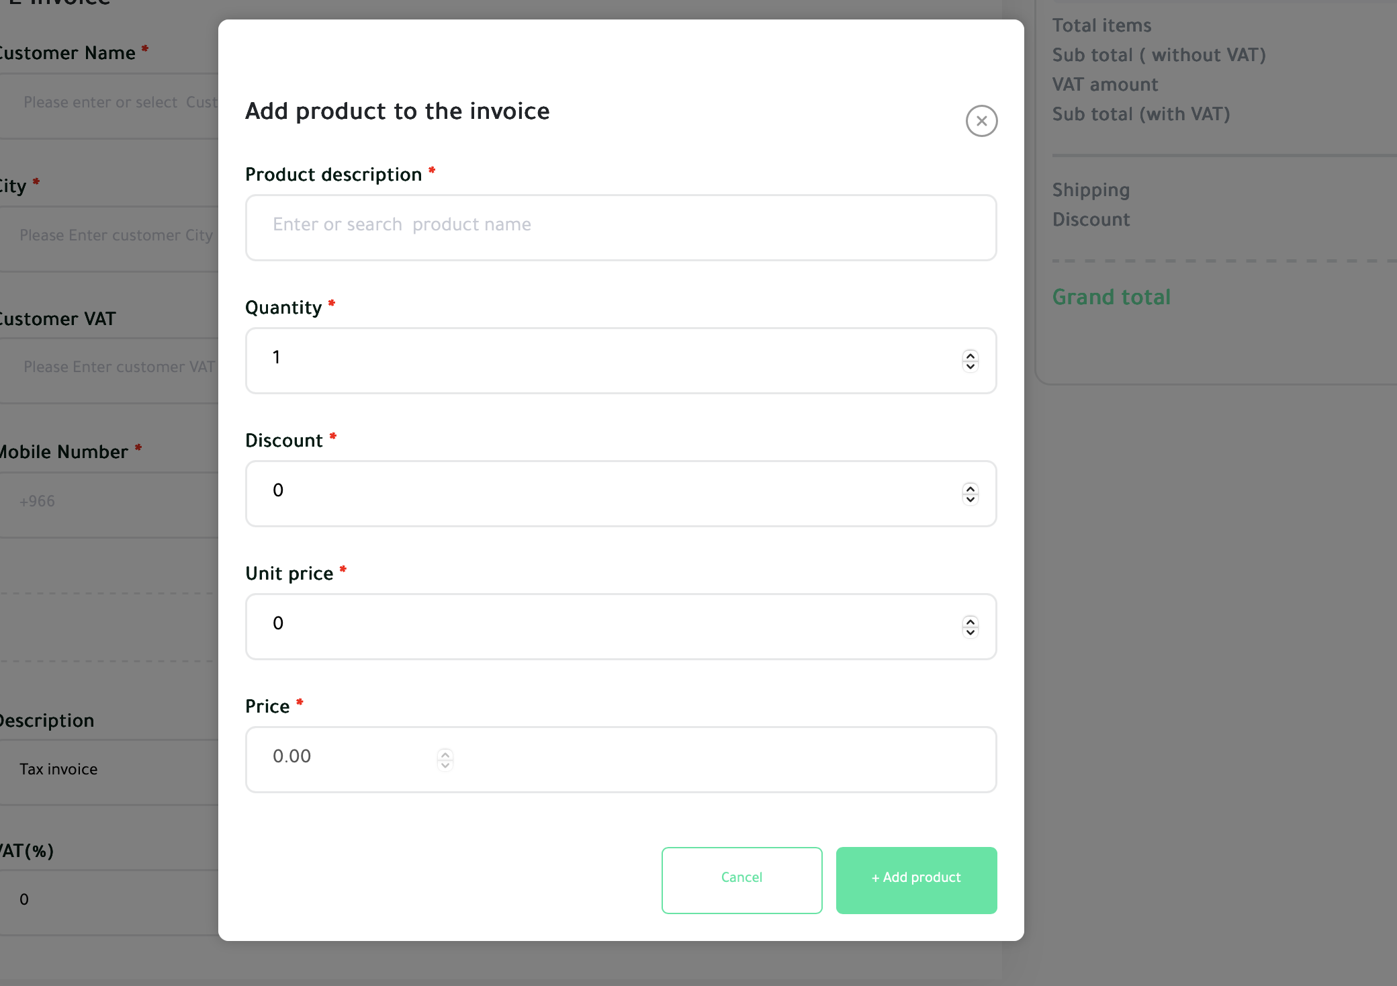Click into the Discount input field

(x=621, y=494)
